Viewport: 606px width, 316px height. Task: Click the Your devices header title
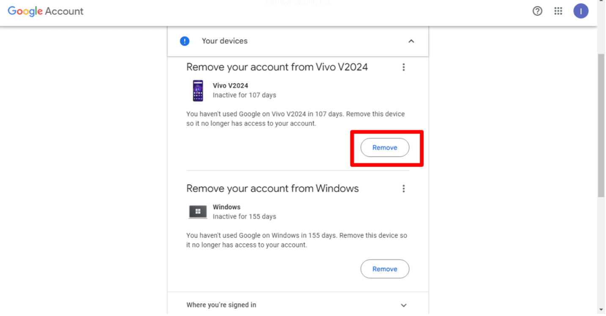(225, 41)
